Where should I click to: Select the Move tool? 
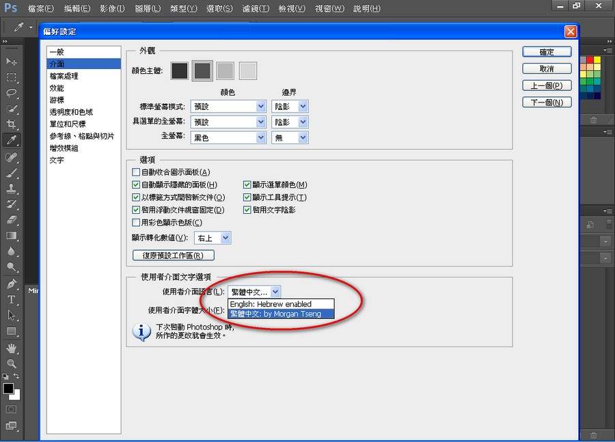(x=12, y=61)
